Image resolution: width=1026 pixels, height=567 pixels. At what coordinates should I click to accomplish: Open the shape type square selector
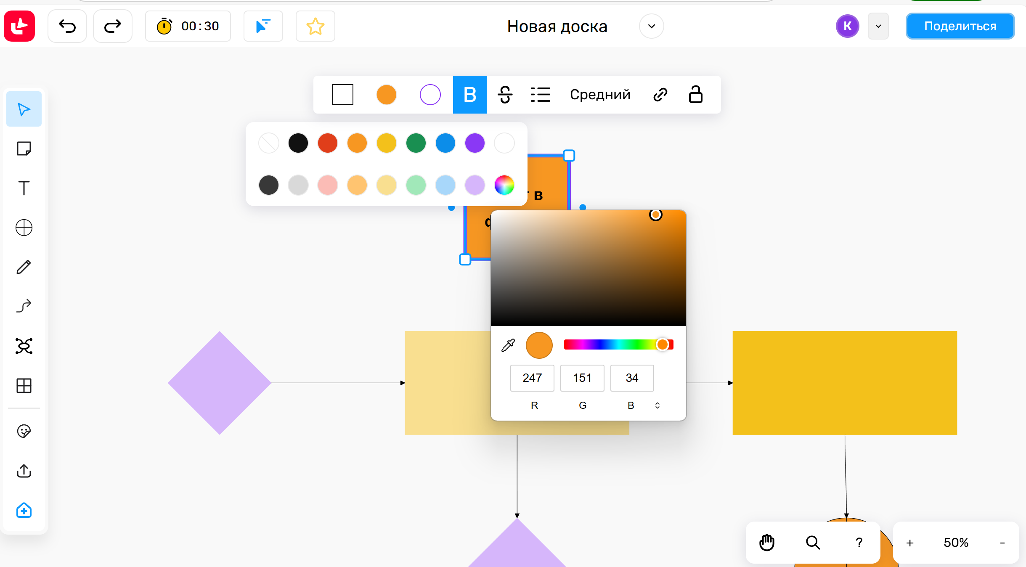pos(343,95)
